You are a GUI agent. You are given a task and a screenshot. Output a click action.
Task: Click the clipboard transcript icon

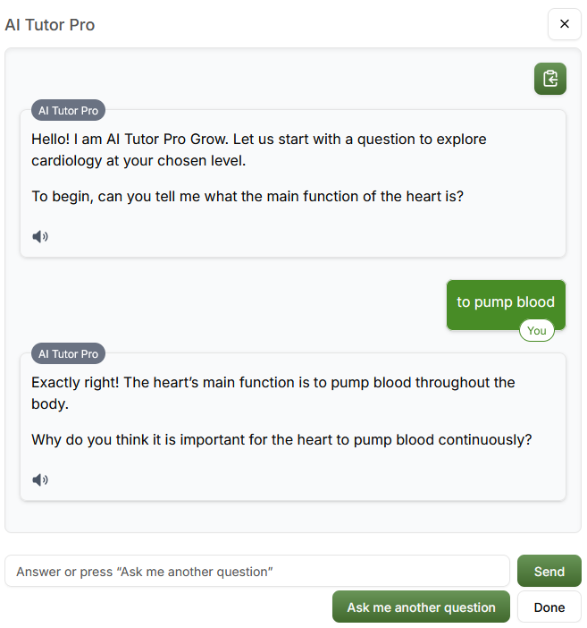(x=550, y=79)
